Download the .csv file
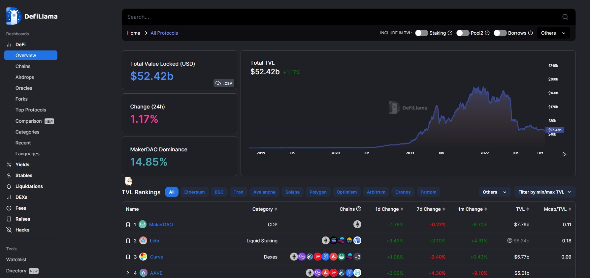This screenshot has width=590, height=278. pyautogui.click(x=224, y=83)
